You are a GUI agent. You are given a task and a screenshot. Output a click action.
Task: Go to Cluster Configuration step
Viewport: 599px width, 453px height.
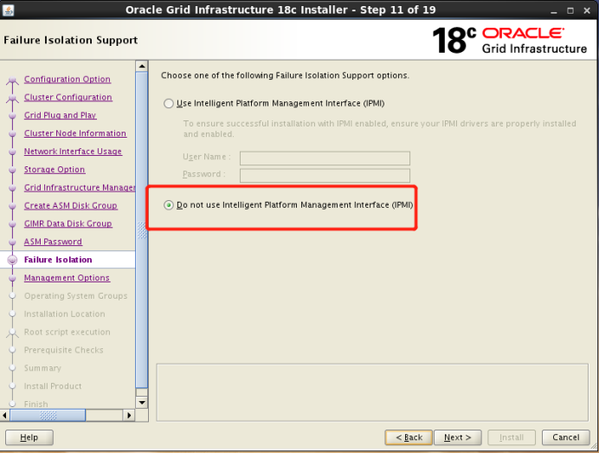coord(68,97)
